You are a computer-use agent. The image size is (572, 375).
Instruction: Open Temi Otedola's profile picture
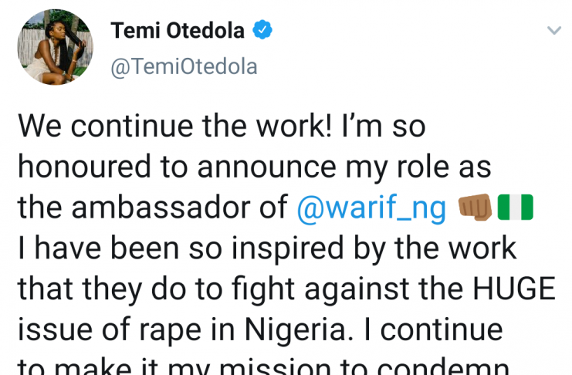56,49
